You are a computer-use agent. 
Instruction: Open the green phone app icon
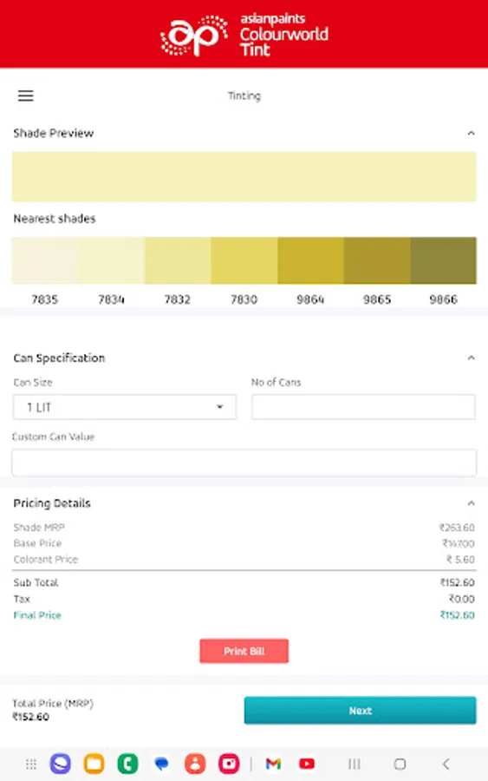tap(127, 764)
